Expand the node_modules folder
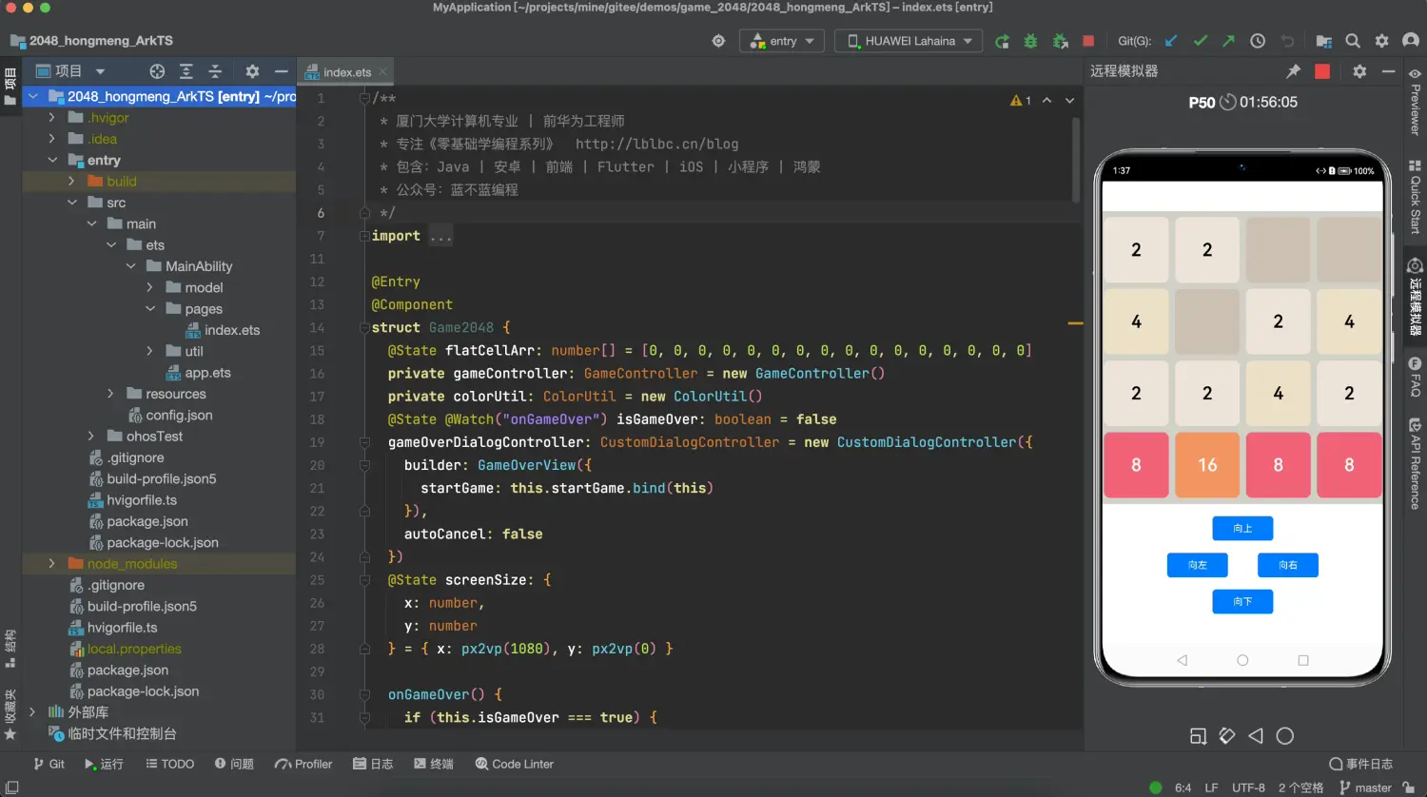Image resolution: width=1427 pixels, height=797 pixels. pos(52,564)
